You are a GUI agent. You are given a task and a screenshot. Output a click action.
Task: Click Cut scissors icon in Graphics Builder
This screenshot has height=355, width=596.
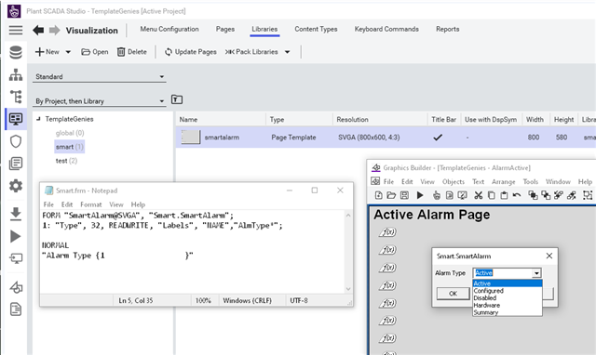(x=478, y=195)
